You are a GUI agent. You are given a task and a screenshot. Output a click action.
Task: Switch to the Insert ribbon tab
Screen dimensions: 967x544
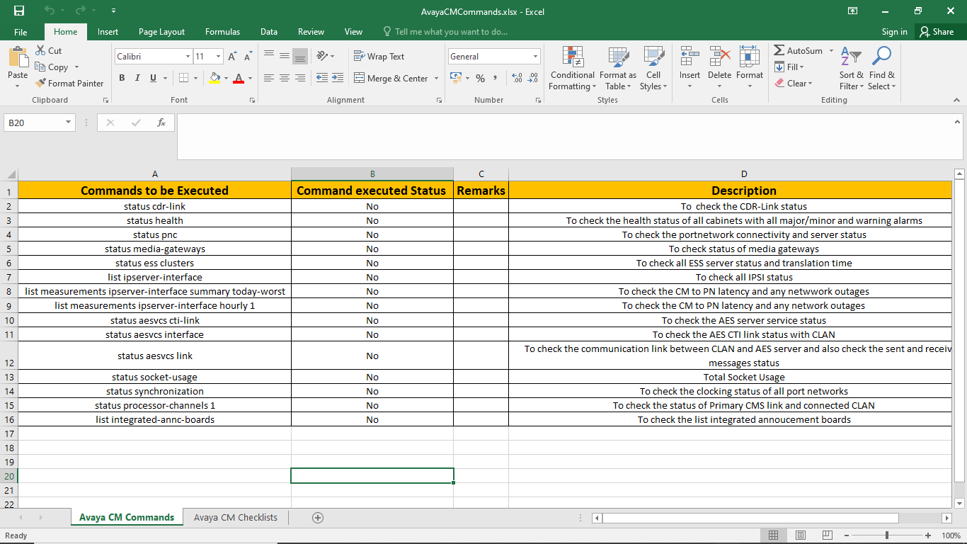(x=108, y=32)
